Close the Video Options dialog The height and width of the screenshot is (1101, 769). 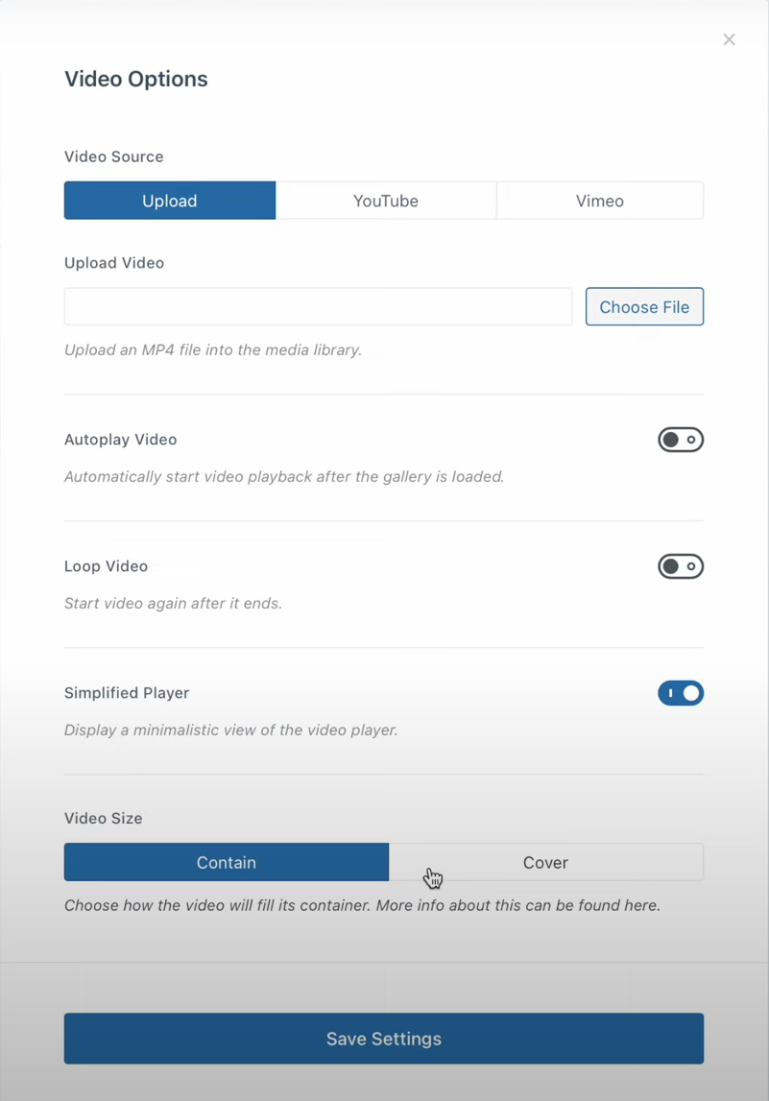pyautogui.click(x=729, y=39)
